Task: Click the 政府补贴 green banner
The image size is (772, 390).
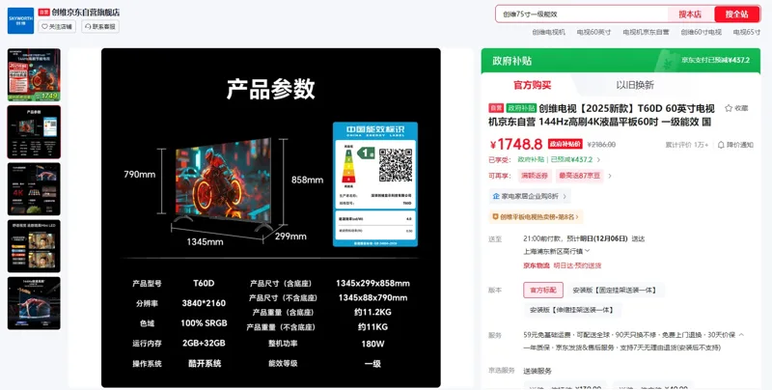Action: tap(620, 61)
